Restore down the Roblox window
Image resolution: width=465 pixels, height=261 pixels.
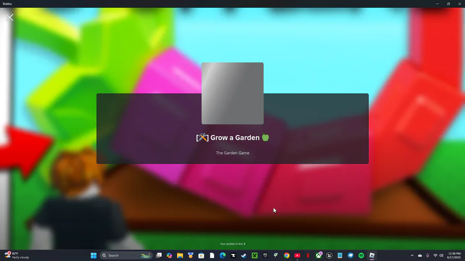tap(448, 4)
